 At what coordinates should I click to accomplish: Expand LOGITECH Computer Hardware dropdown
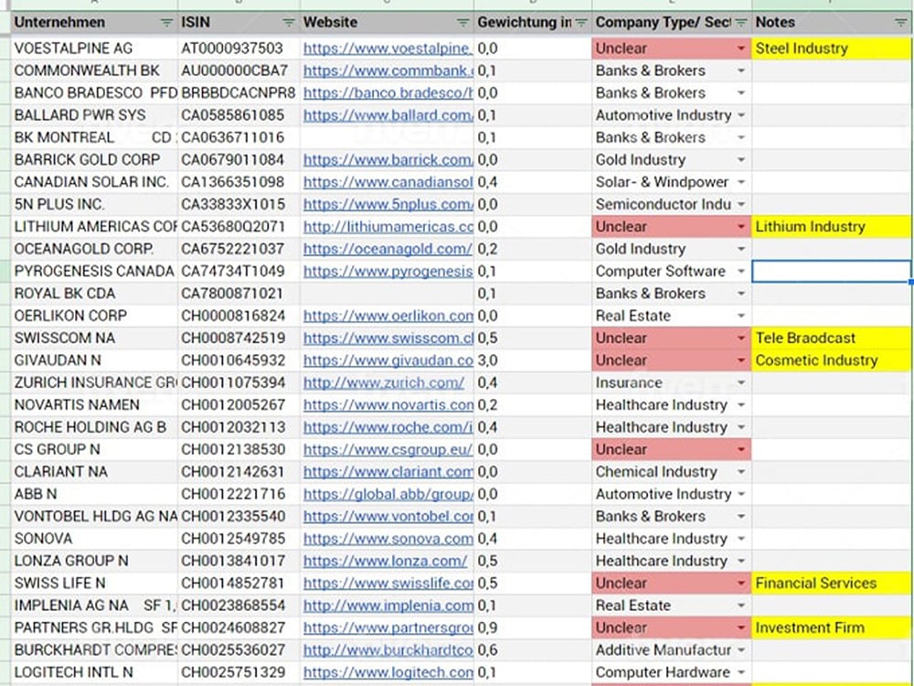pos(741,672)
